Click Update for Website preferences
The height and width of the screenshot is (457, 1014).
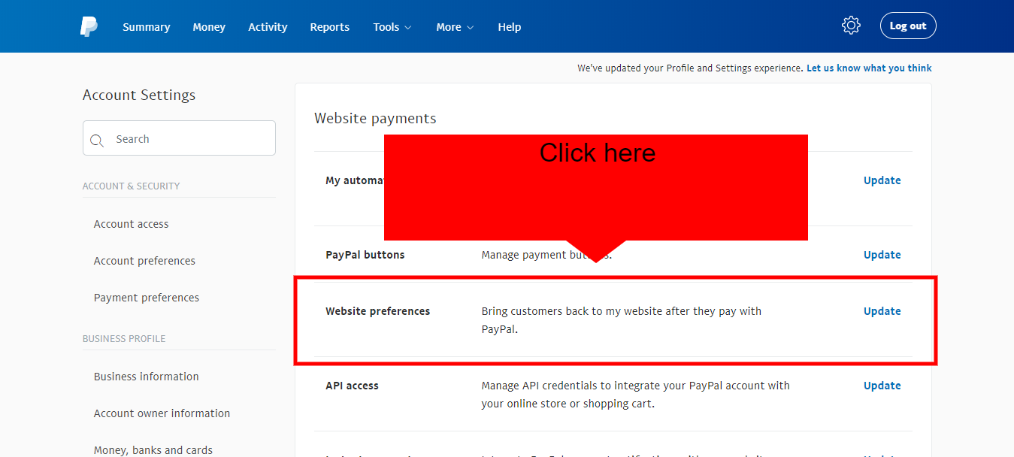tap(882, 311)
